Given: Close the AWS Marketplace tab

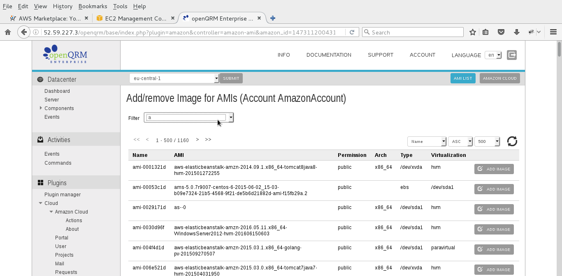Looking at the screenshot, I should pyautogui.click(x=86, y=18).
